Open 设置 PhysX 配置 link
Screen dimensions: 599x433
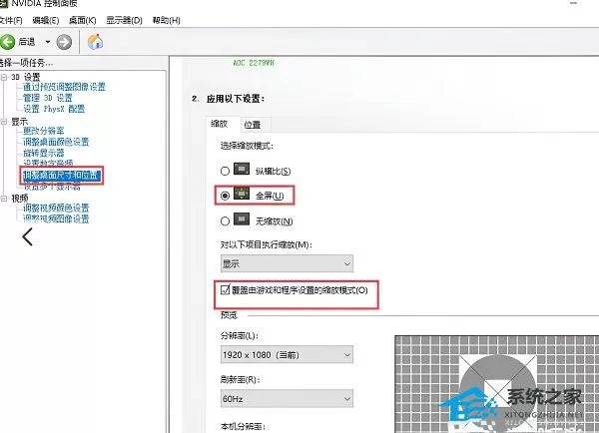click(54, 109)
